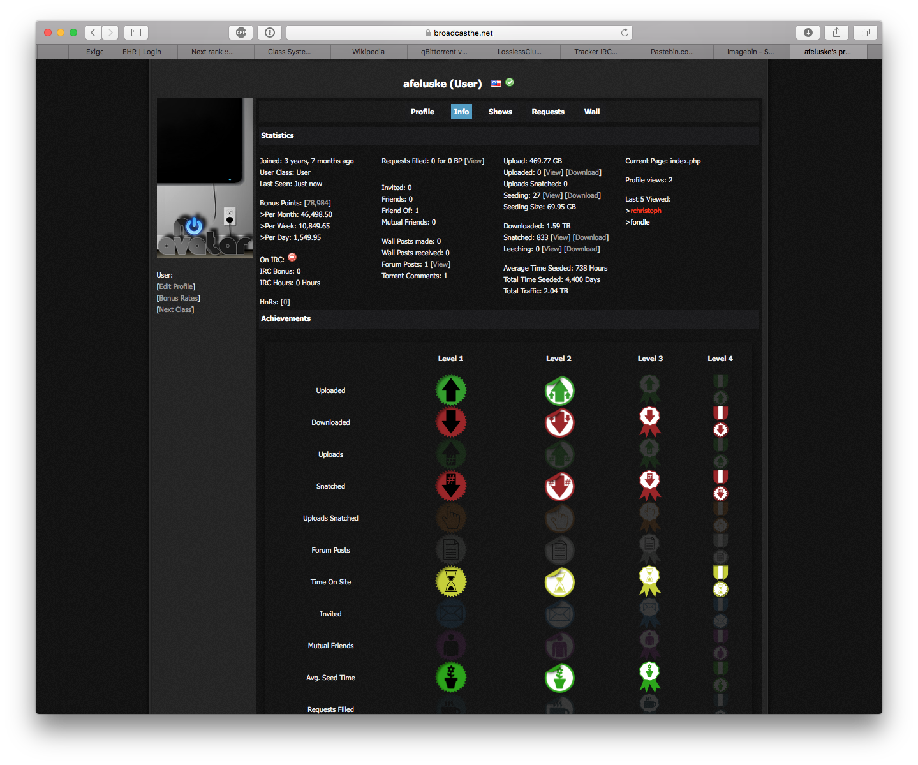Click the Downloaded Level 4 medal
Screen dimensions: 918x765
720,422
